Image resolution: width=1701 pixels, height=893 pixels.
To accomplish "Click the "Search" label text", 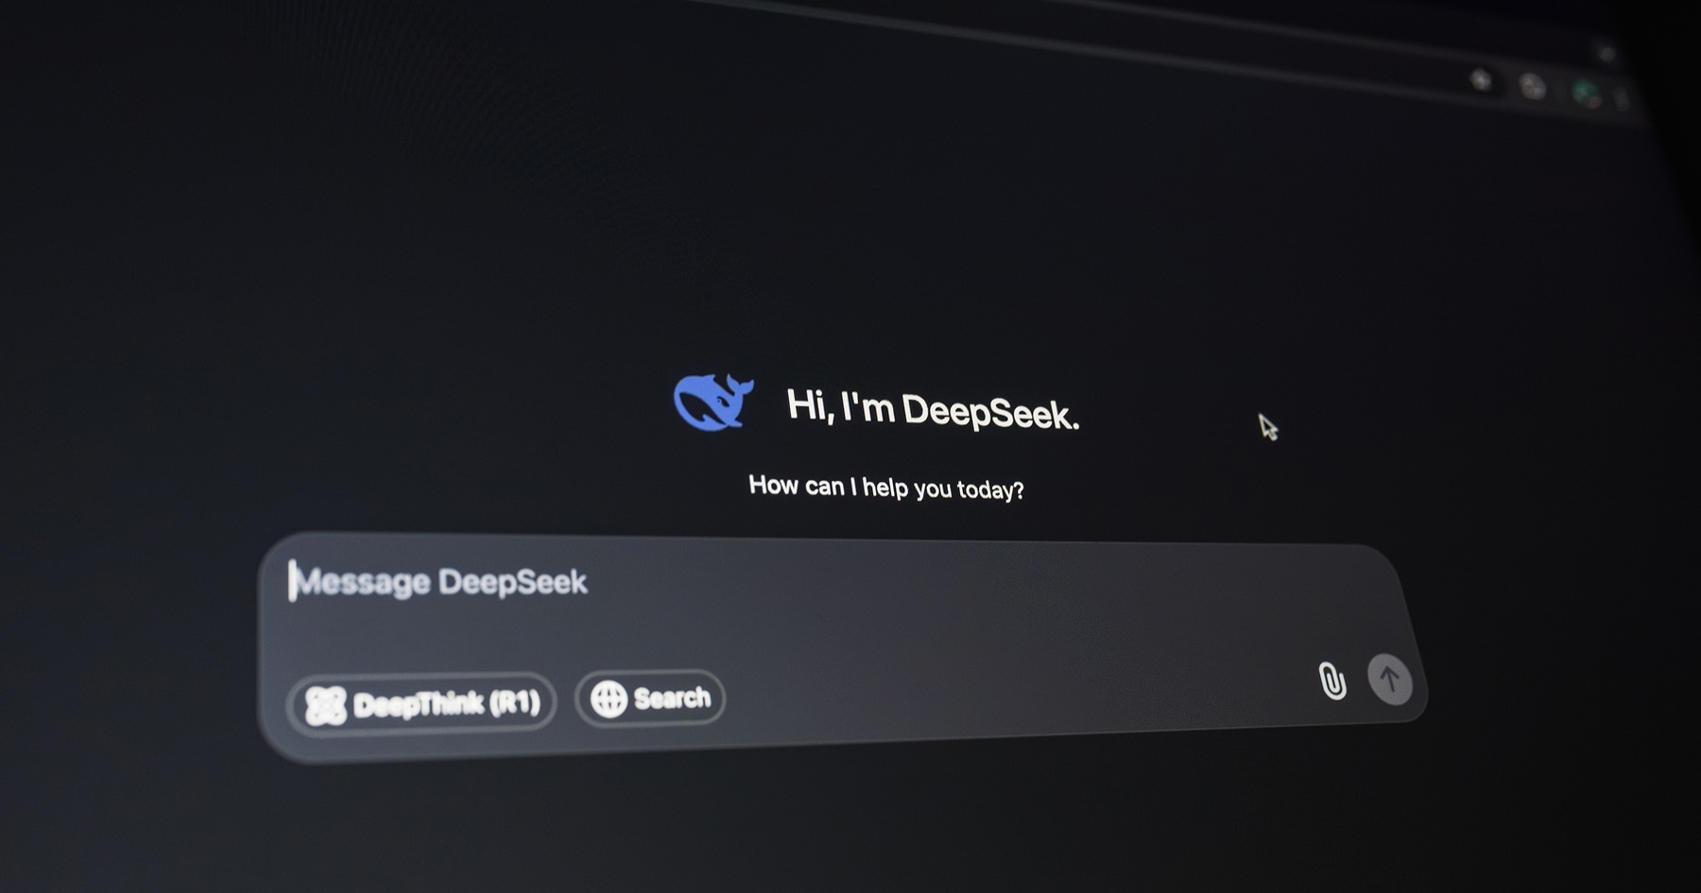I will tap(672, 698).
